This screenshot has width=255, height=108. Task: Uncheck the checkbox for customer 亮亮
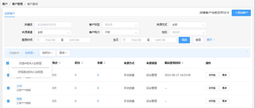click(8, 101)
